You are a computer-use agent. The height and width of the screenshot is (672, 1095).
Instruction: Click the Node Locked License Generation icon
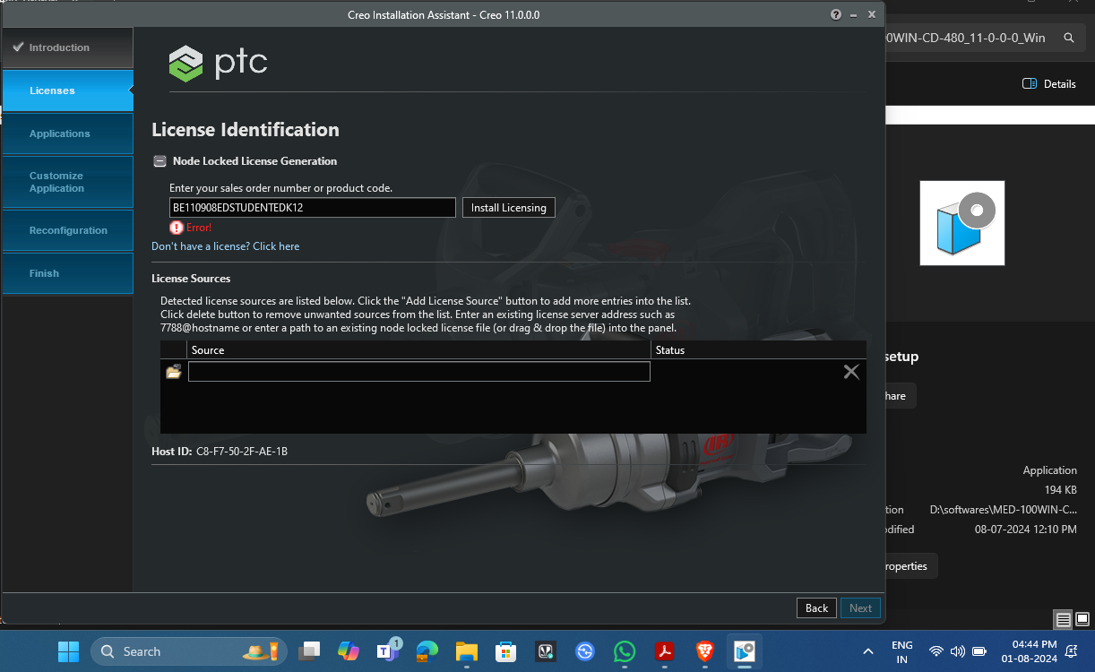[x=160, y=161]
